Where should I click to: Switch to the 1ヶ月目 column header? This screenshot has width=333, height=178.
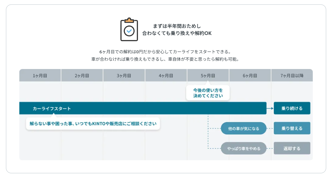pyautogui.click(x=40, y=75)
